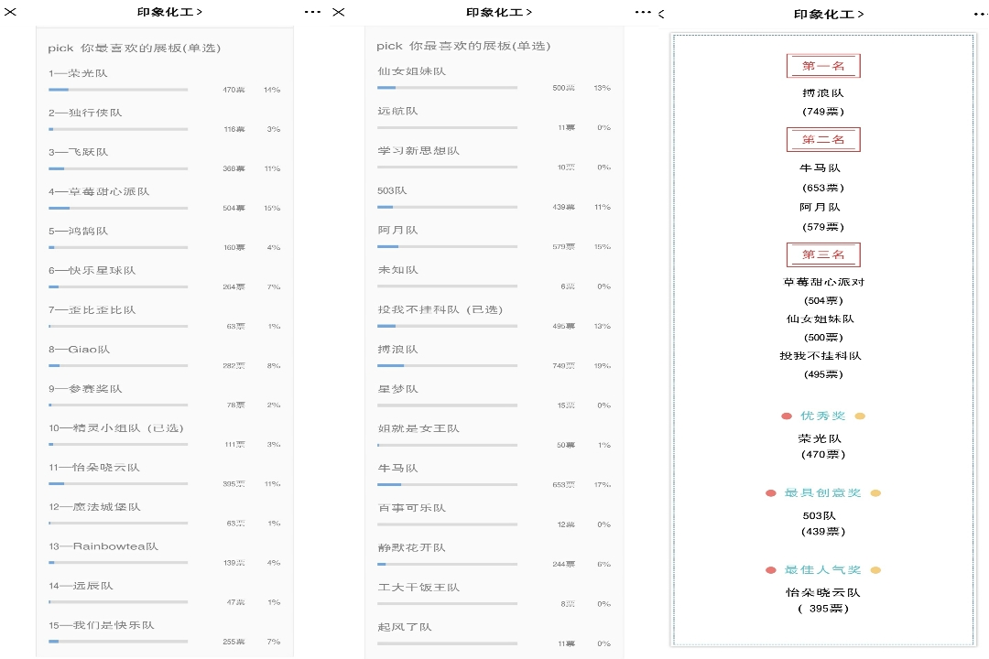Image resolution: width=989 pixels, height=659 pixels.
Task: Choose 牛马队 in the poll
Action: pos(397,468)
